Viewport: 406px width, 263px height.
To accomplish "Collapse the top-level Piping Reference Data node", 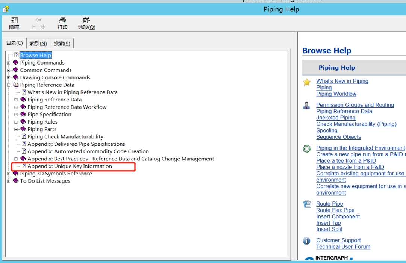I will (9, 85).
